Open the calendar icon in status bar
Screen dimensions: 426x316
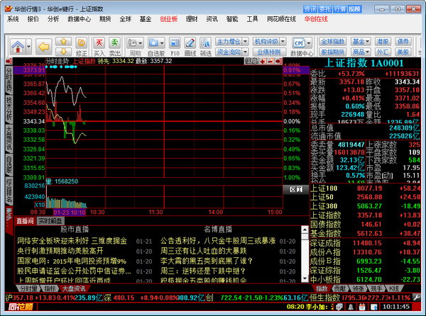pyautogui.click(x=361, y=307)
